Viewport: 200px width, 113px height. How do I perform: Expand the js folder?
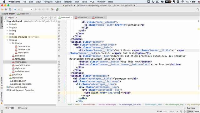7,34
